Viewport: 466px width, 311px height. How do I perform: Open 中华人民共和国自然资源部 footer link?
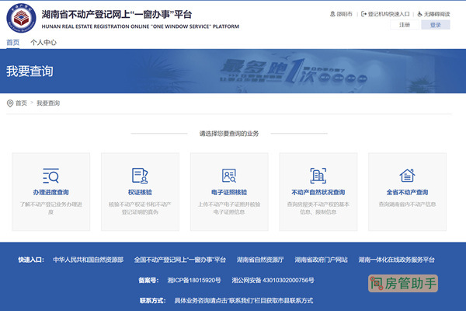tap(89, 260)
